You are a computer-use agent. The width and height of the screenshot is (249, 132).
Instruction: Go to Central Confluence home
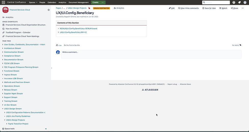[17, 2]
